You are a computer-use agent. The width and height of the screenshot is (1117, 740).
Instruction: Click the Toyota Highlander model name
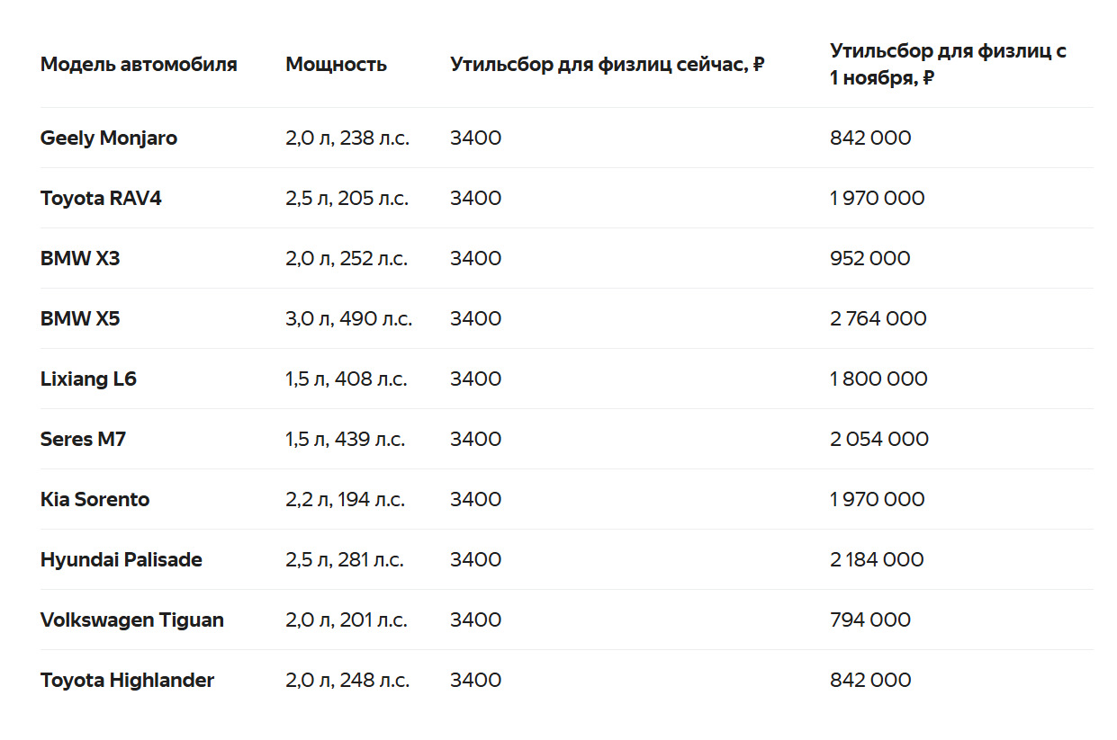coord(127,681)
